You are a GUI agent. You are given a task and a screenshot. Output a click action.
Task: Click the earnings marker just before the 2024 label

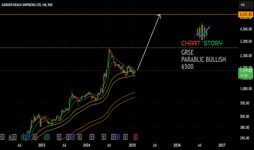(x=80, y=137)
